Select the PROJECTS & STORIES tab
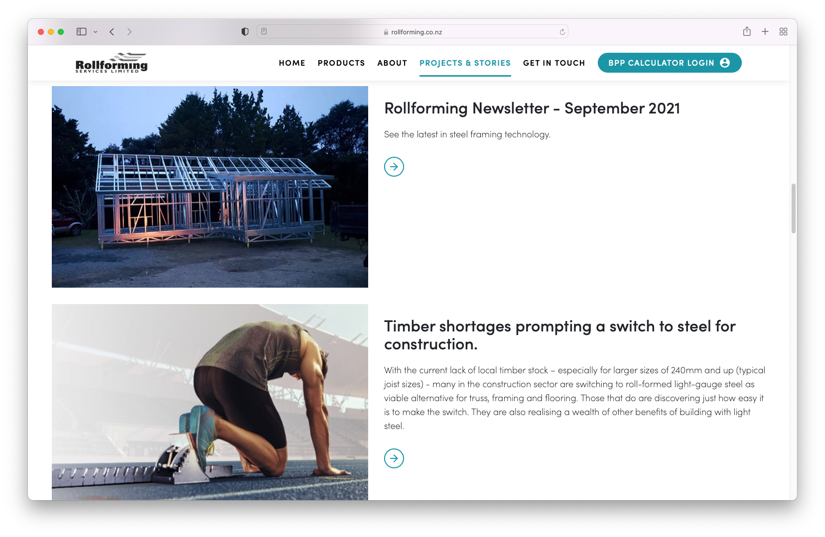This screenshot has width=825, height=537. pos(465,63)
